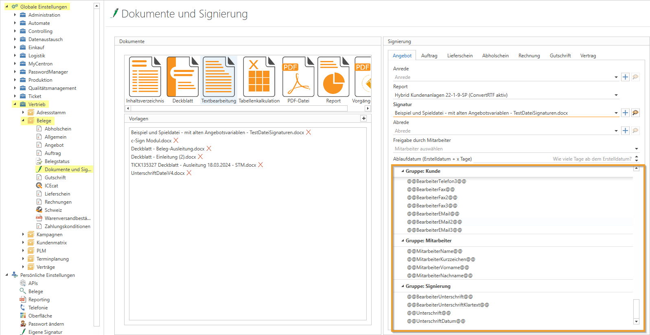Select the Tabellenkalkulation spreadsheet icon
650x335 pixels.
pyautogui.click(x=259, y=77)
